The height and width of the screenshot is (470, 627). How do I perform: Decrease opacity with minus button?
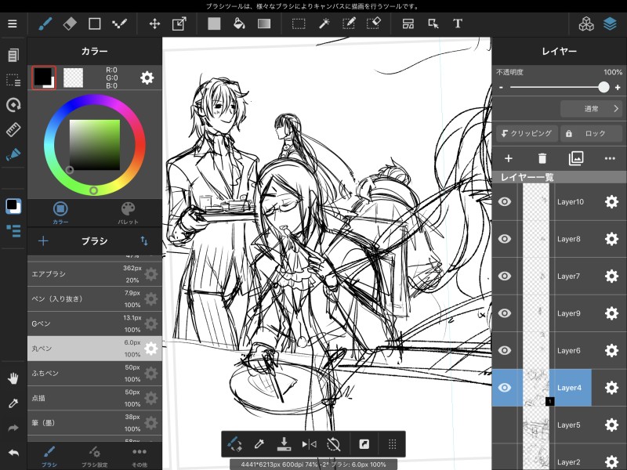tap(501, 87)
